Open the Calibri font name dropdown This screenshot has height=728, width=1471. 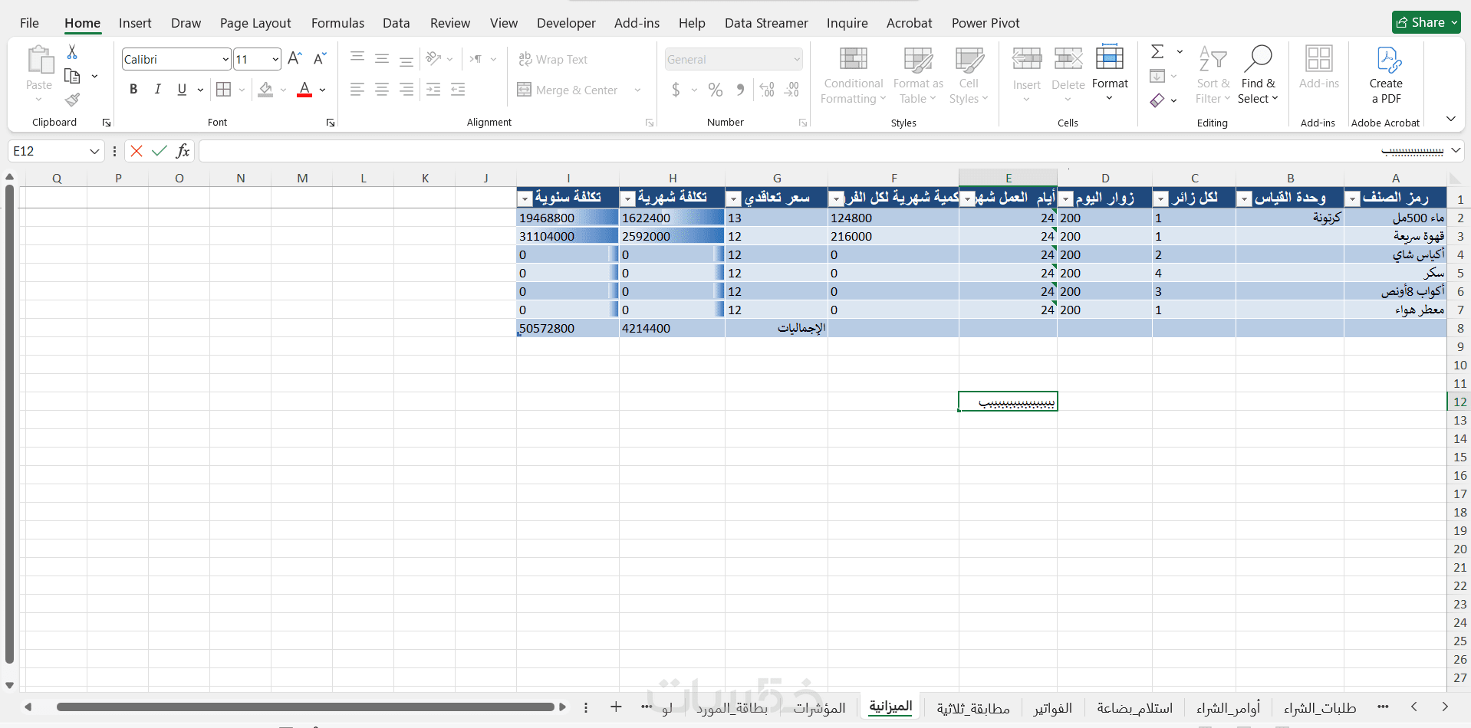[x=225, y=59]
